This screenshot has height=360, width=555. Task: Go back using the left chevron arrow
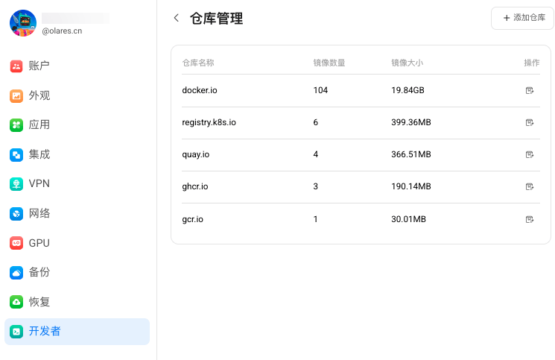176,18
